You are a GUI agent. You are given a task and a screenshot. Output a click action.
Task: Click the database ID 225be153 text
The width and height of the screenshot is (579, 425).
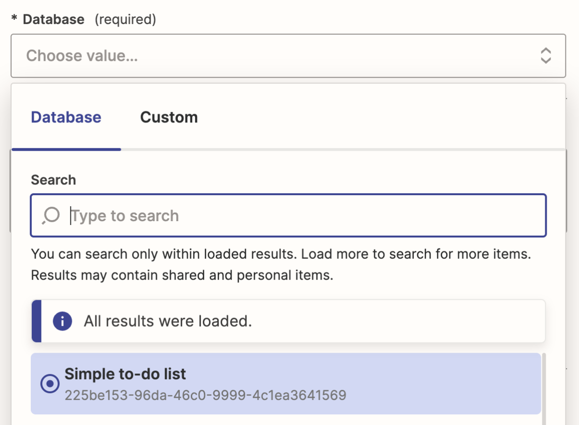pyautogui.click(x=205, y=396)
